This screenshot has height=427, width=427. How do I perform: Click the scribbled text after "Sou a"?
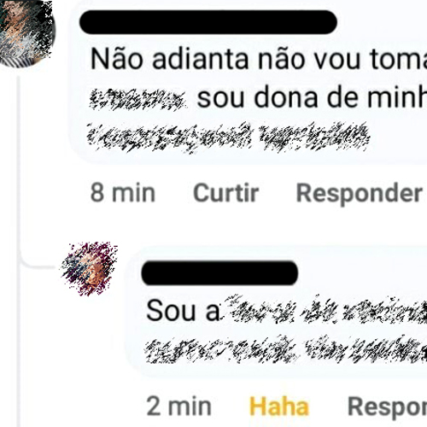[326, 310]
